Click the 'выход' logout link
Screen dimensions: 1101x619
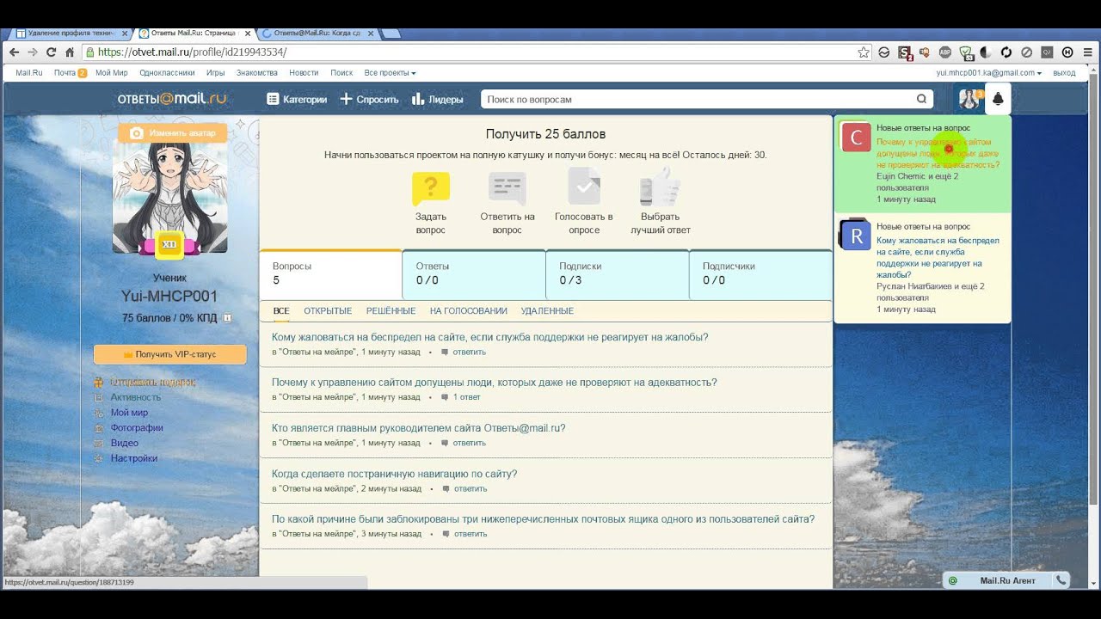[1064, 73]
